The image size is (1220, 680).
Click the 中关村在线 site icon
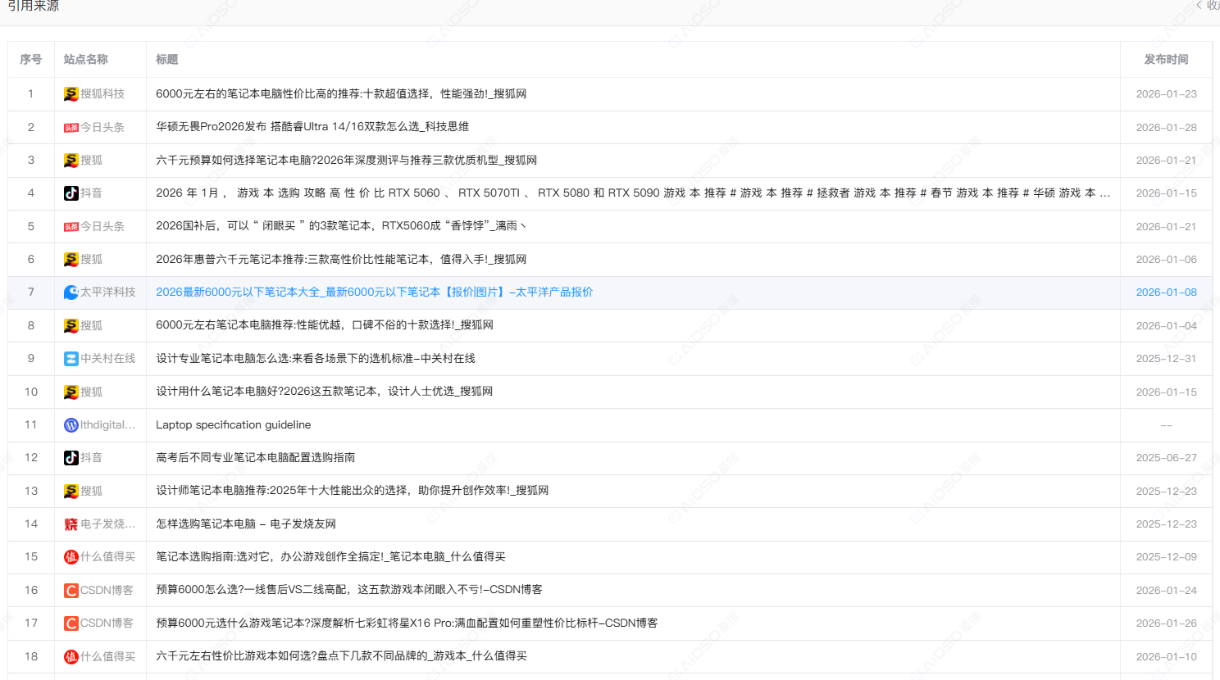coord(71,359)
